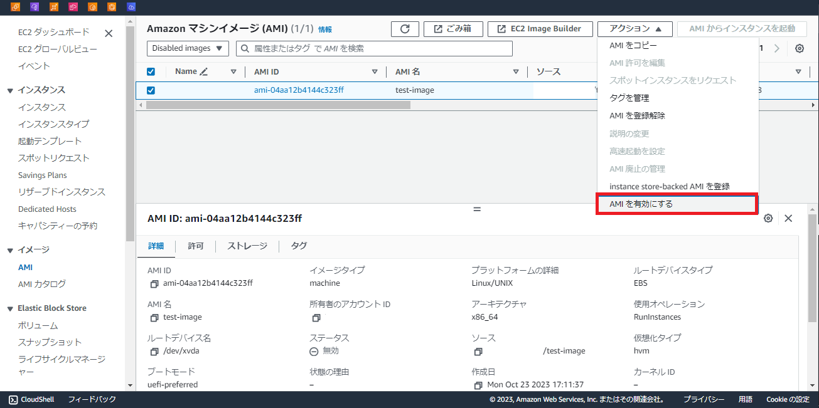The image size is (819, 408).
Task: Open the orange expanding-arrows service shortcut
Action: click(x=54, y=7)
